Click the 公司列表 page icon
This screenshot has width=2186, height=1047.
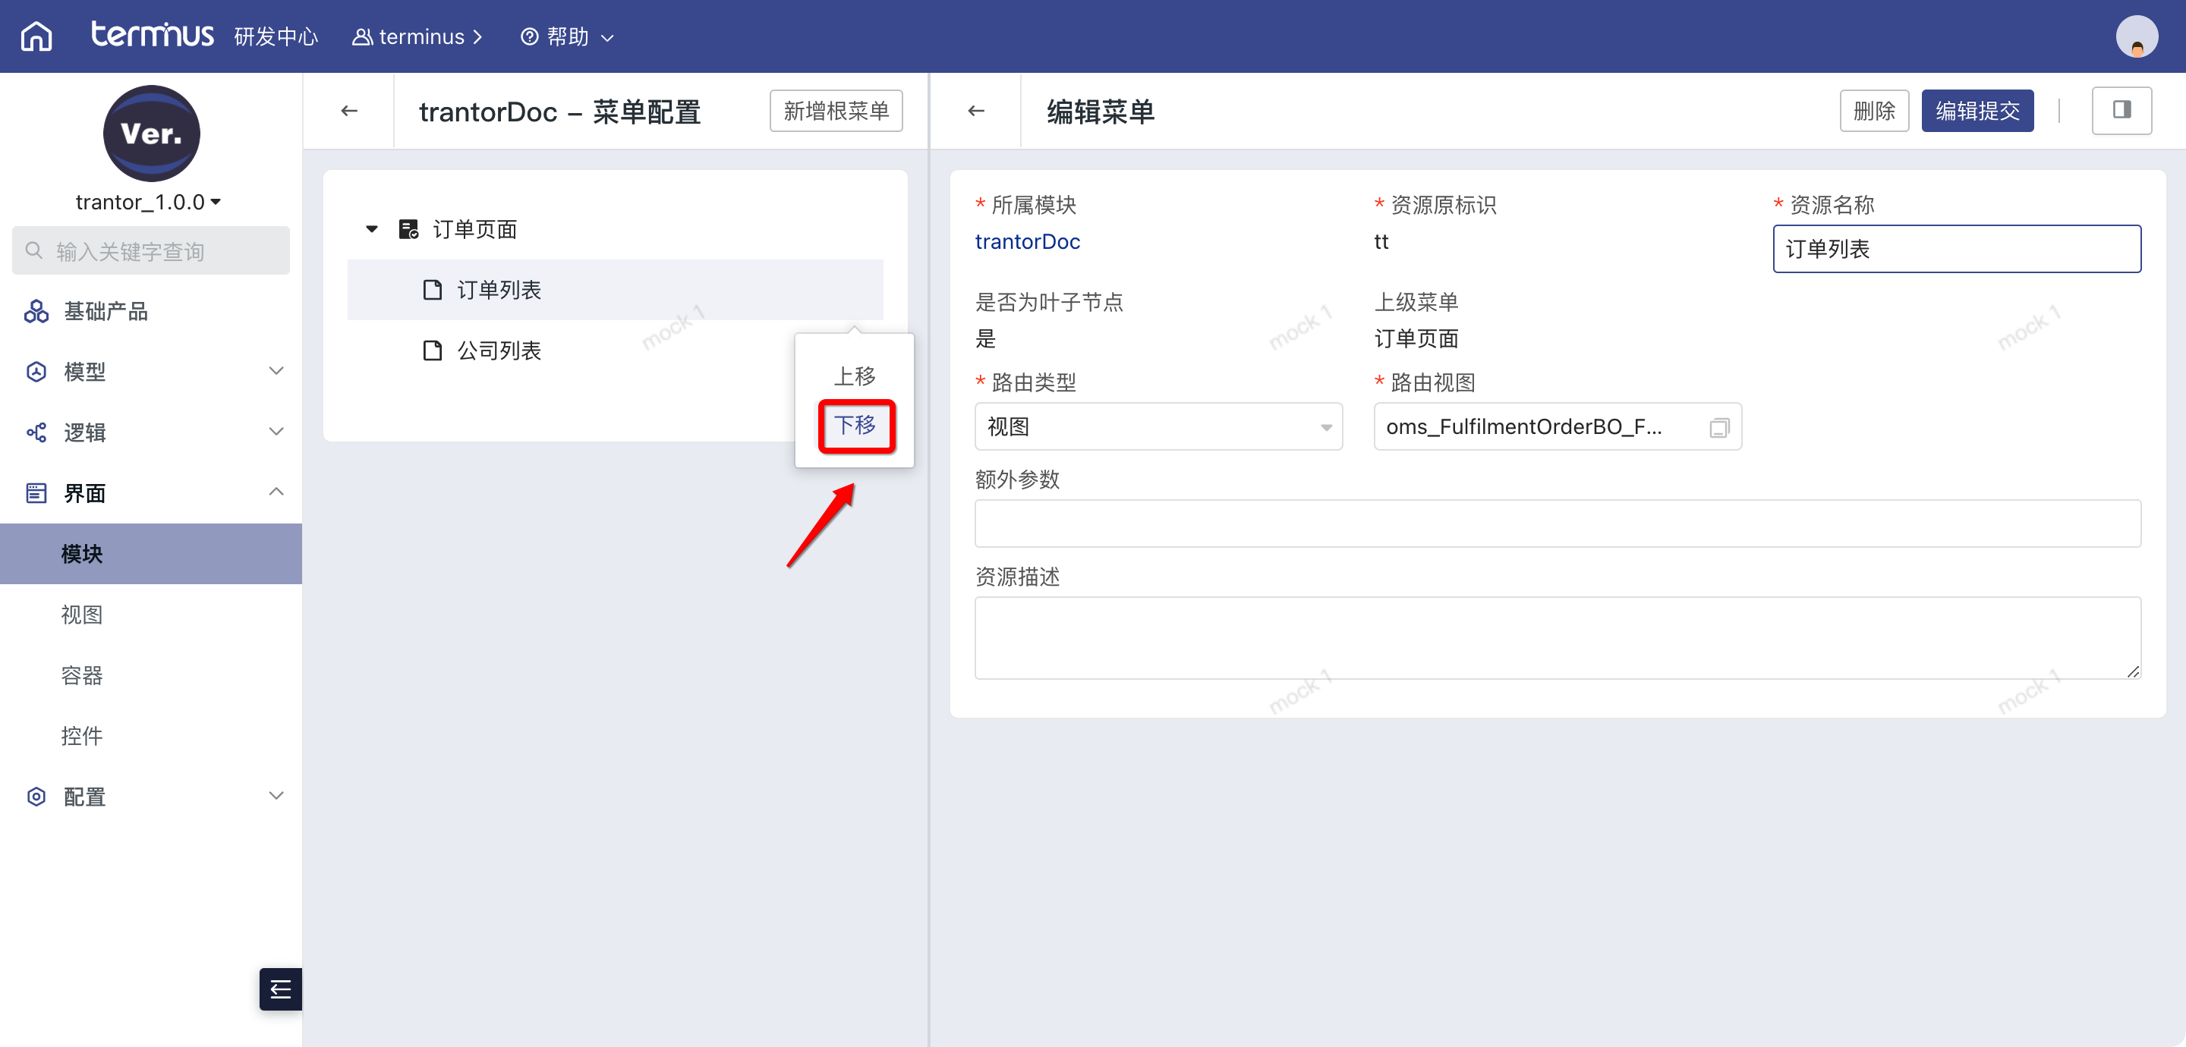433,351
